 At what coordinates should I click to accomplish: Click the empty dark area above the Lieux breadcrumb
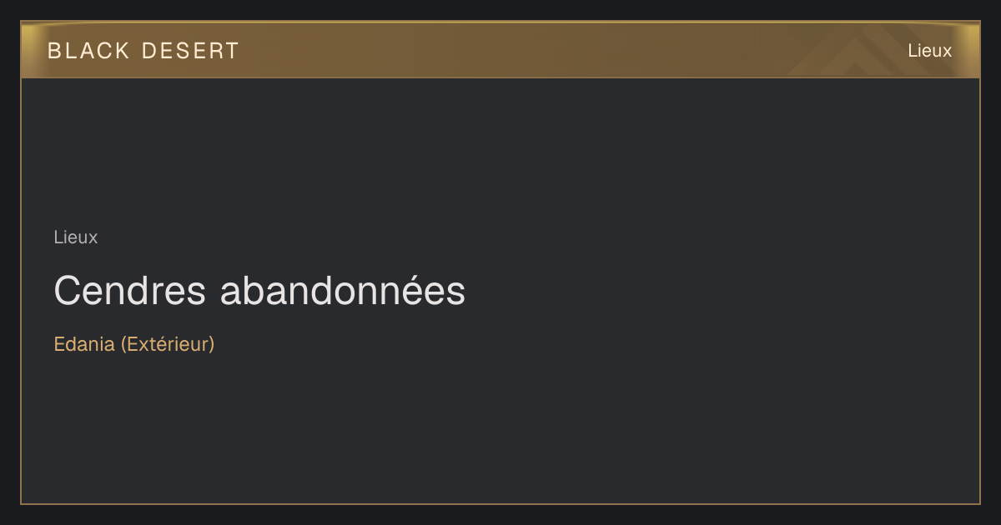click(x=500, y=150)
